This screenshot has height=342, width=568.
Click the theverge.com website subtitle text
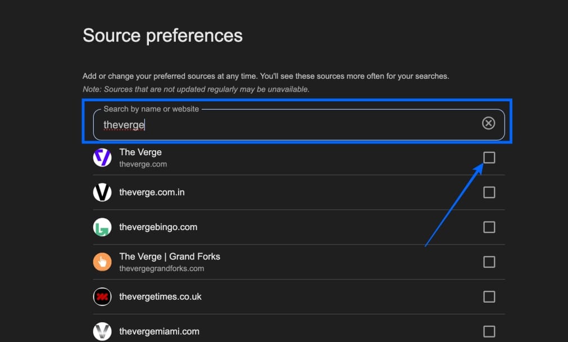click(143, 164)
